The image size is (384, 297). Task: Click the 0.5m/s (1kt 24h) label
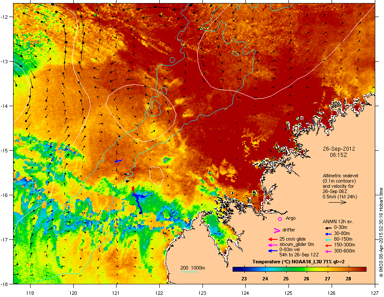click(x=339, y=197)
